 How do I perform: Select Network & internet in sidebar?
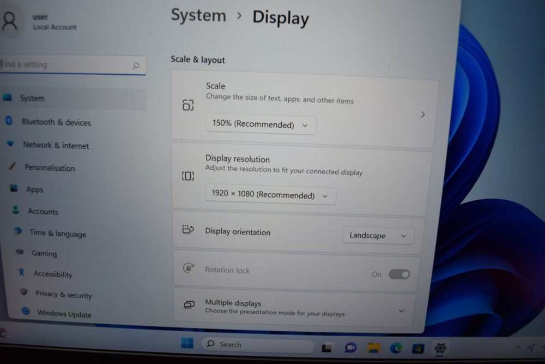coord(56,145)
